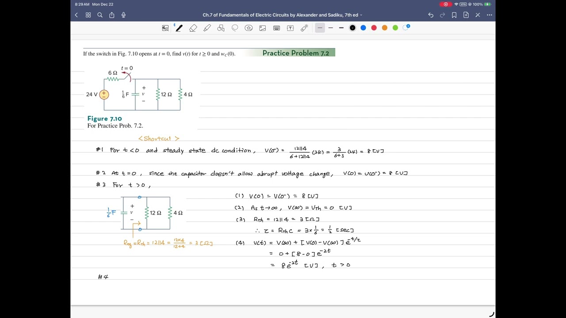566x318 pixels.
Task: Tap the battery status indicator
Action: (x=487, y=4)
